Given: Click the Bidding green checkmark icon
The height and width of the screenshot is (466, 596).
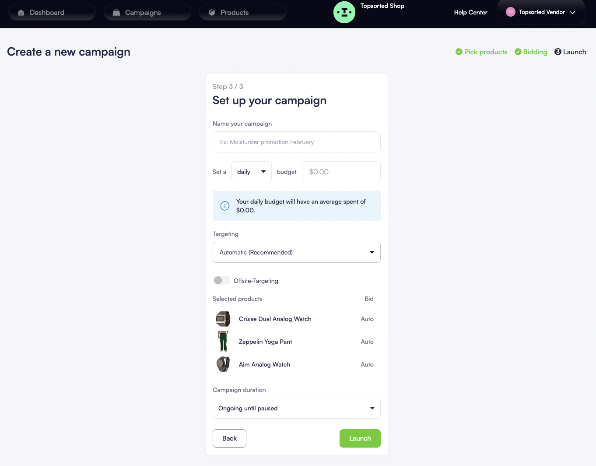Looking at the screenshot, I should 518,52.
